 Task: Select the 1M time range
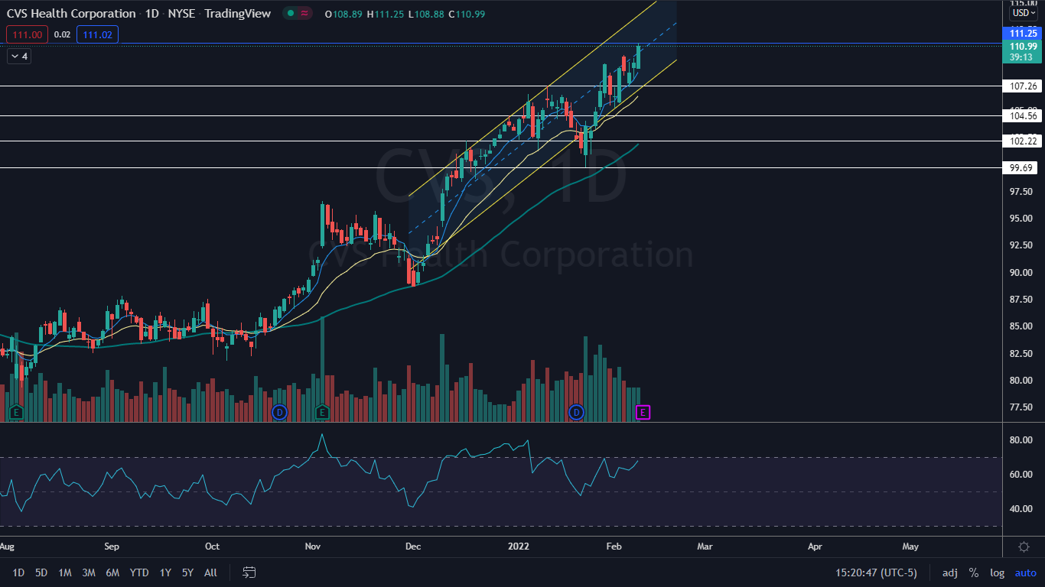65,572
